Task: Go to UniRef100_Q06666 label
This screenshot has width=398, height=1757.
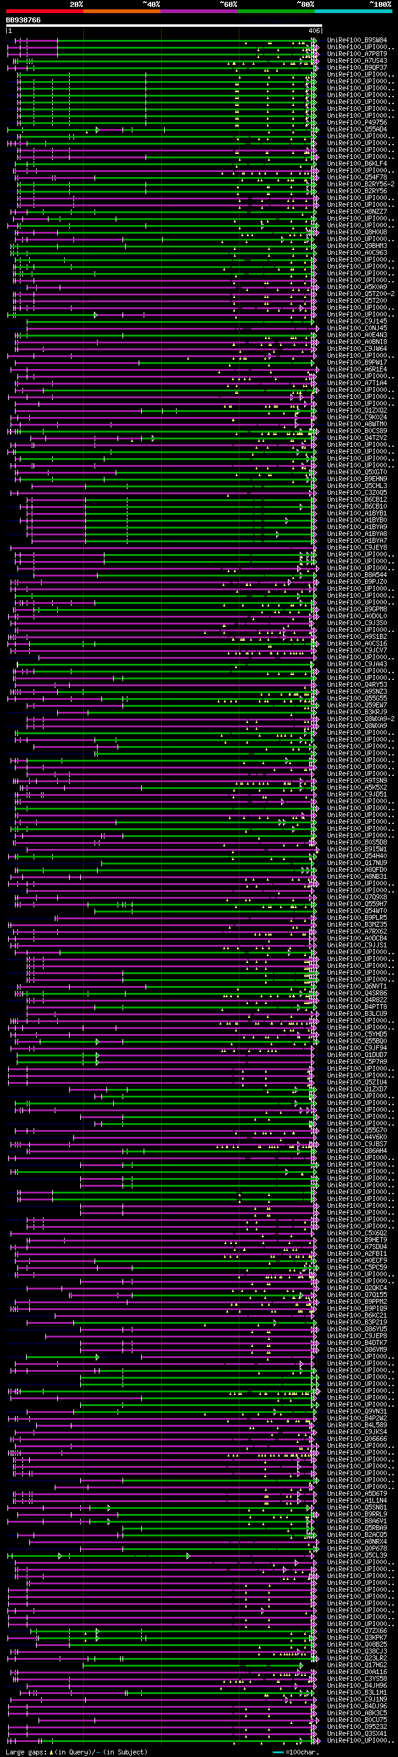Action: [357, 1439]
